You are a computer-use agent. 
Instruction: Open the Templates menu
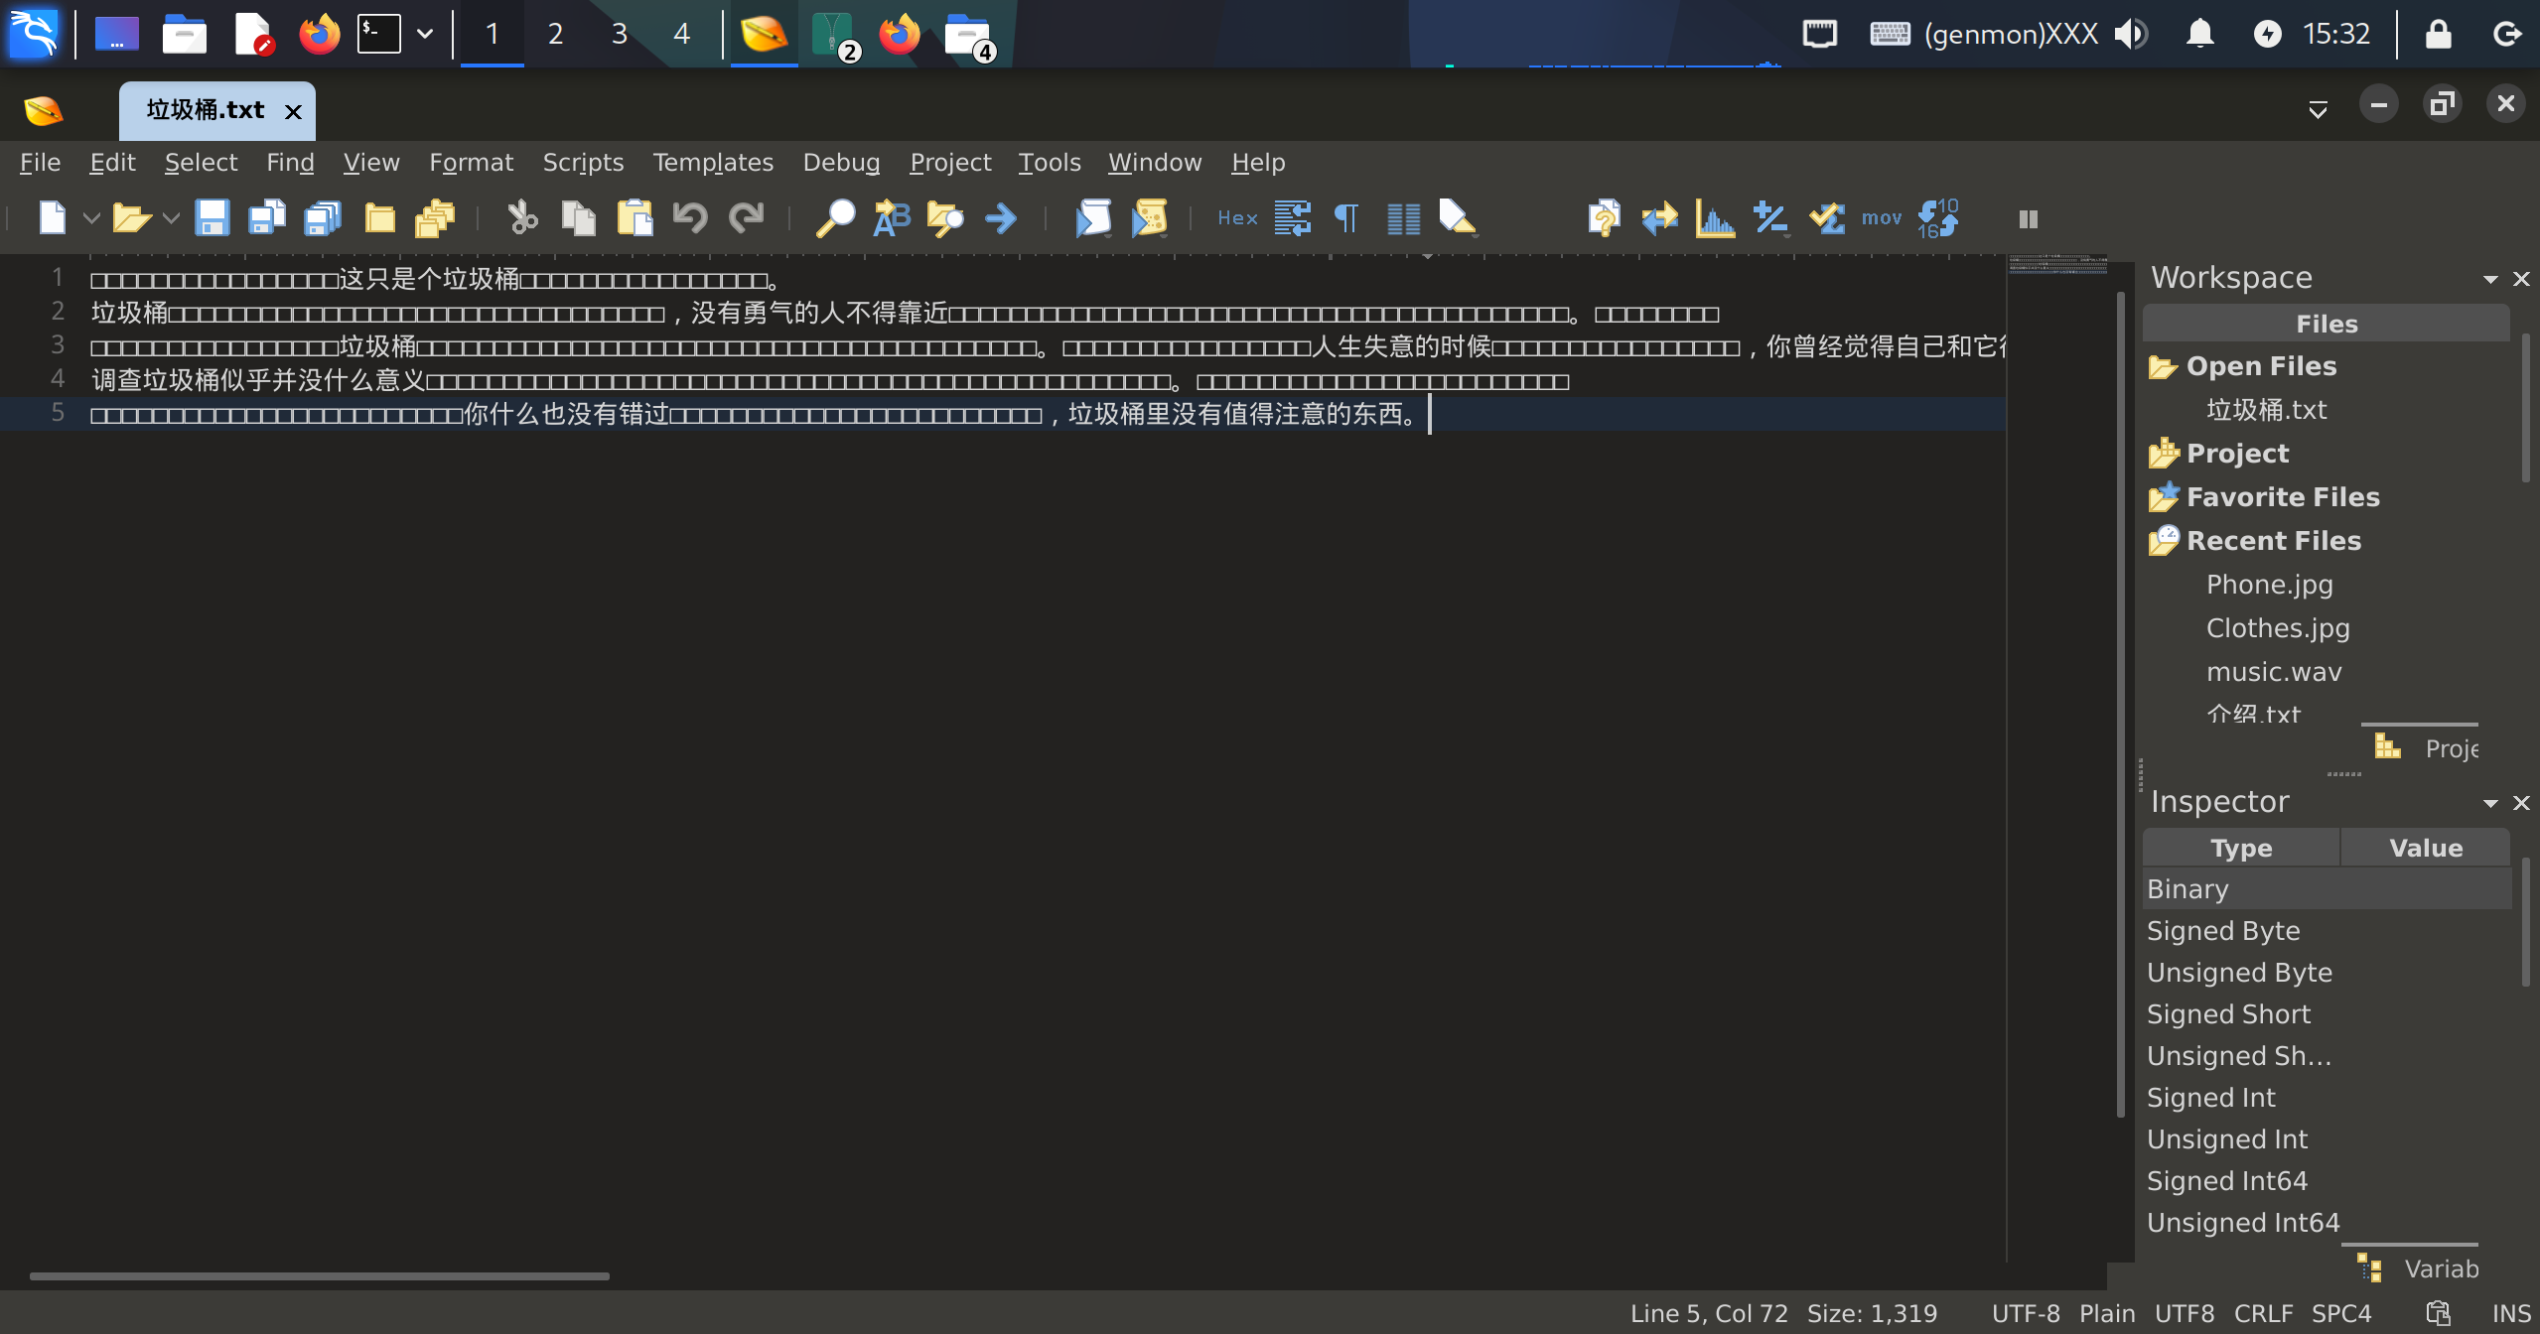click(x=712, y=162)
